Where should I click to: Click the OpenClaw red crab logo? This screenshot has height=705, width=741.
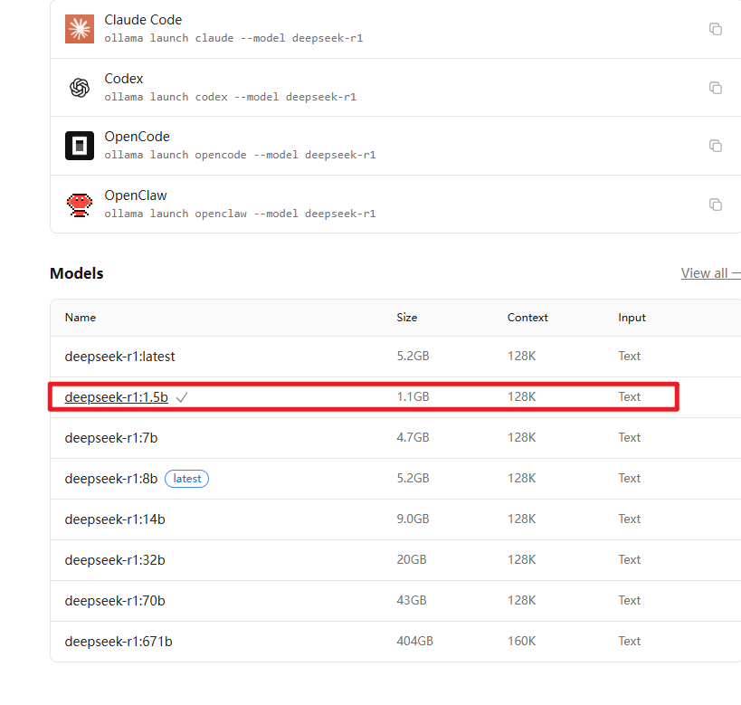[80, 205]
